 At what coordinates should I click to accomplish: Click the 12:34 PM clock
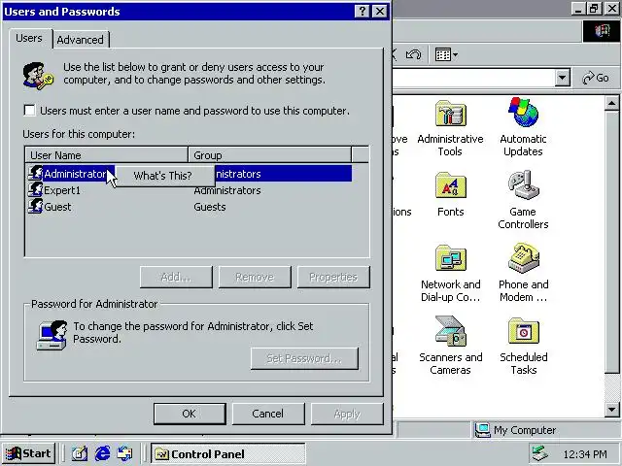pyautogui.click(x=585, y=454)
